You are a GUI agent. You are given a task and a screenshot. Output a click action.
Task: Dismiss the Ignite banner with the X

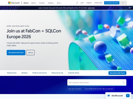[x=130, y=8]
